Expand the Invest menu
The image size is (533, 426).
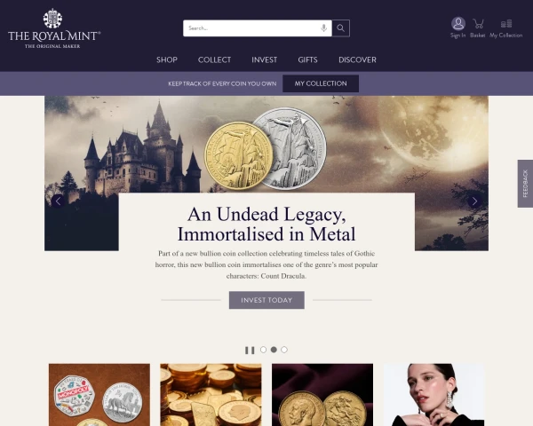[x=265, y=59]
